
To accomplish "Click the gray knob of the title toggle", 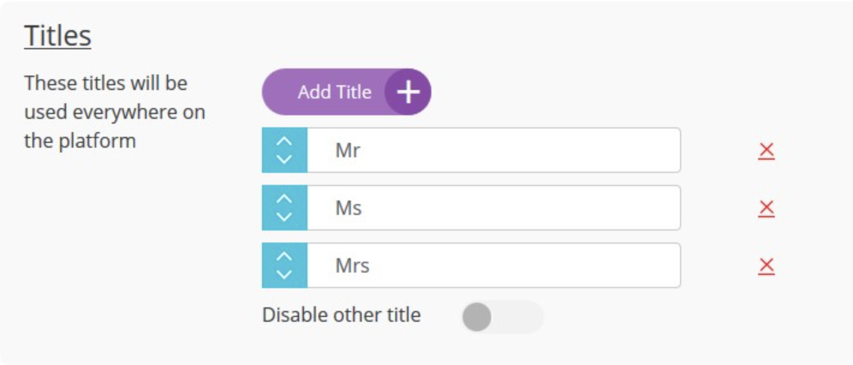I will (x=477, y=317).
